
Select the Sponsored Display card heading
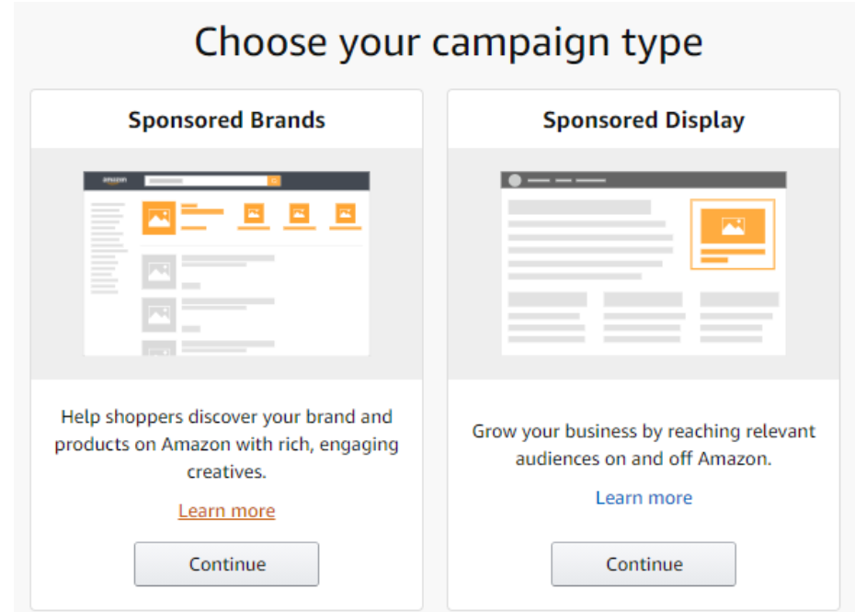(644, 120)
